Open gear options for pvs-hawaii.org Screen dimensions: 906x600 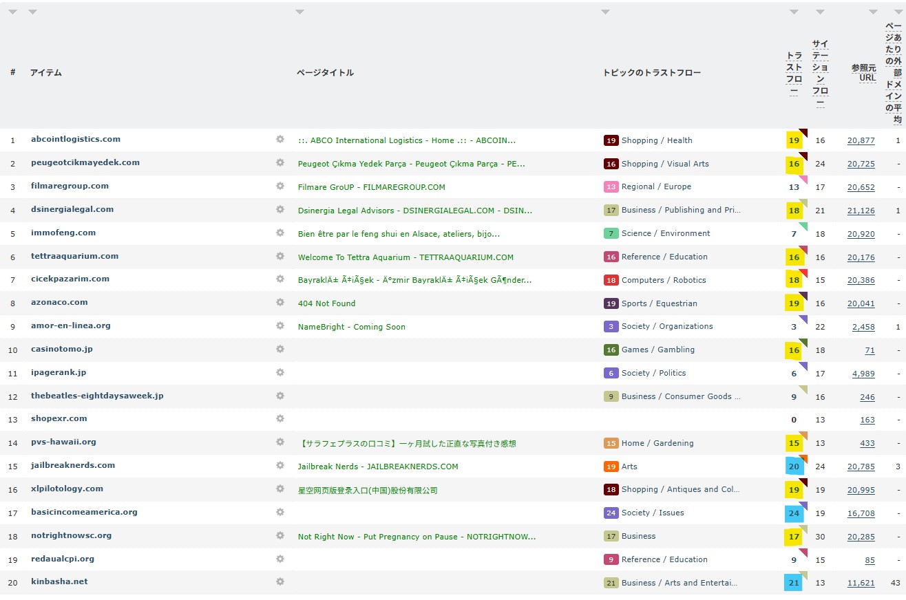pos(280,442)
